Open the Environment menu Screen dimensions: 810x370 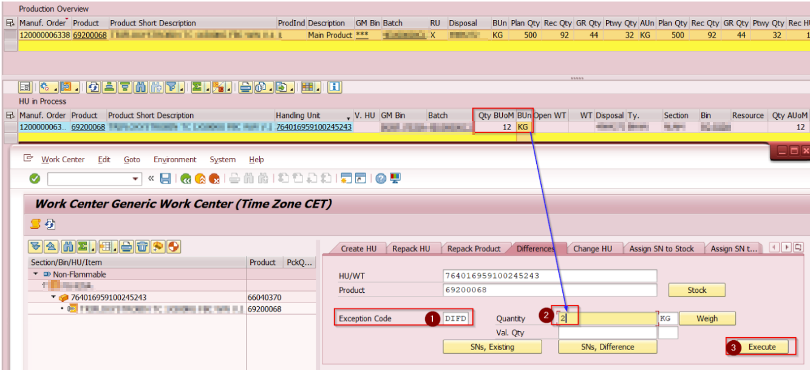(x=175, y=160)
